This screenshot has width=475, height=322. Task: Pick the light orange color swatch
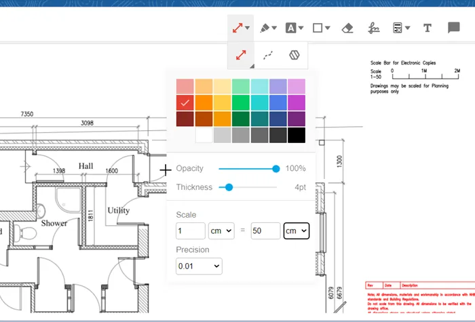pos(204,87)
